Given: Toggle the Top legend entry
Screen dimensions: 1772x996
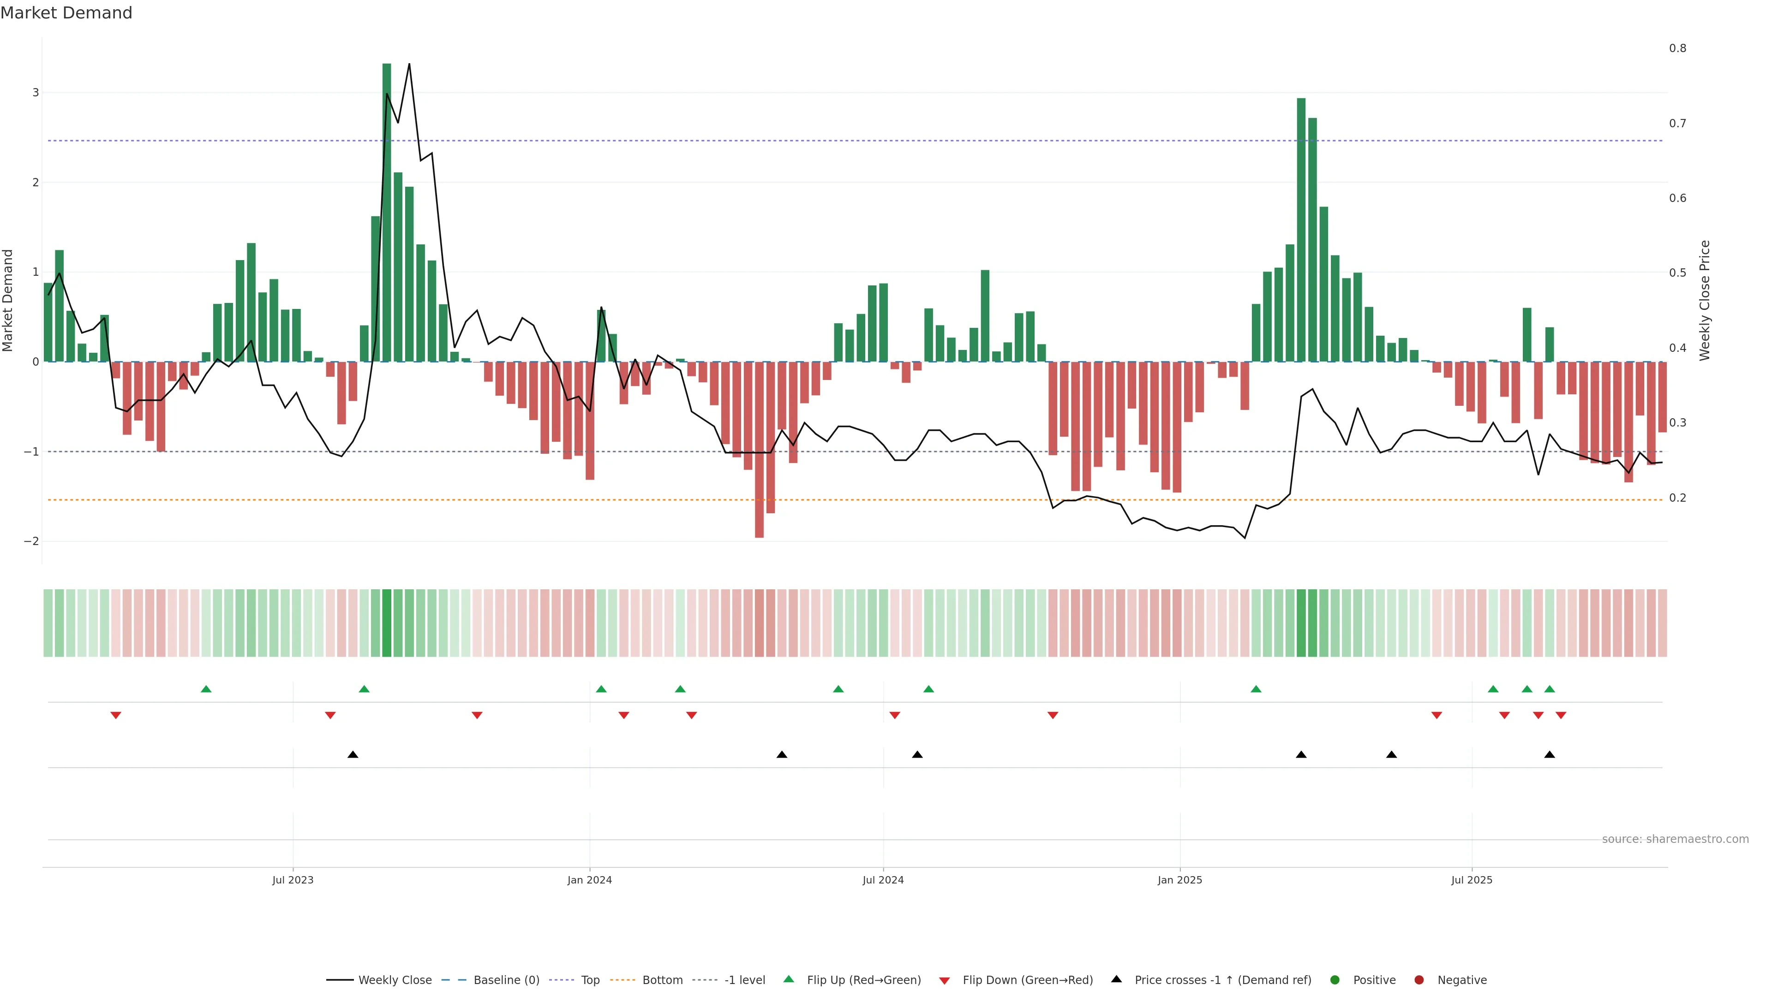Looking at the screenshot, I should (x=590, y=979).
